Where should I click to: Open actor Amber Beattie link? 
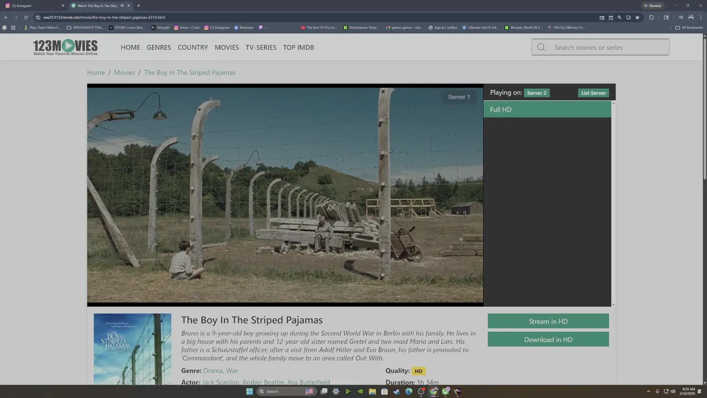263,383
